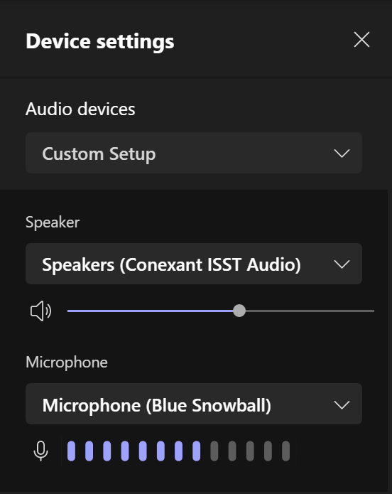Click the chevron beside Microphone (Blue Snowball)
This screenshot has width=392, height=494.
[342, 405]
